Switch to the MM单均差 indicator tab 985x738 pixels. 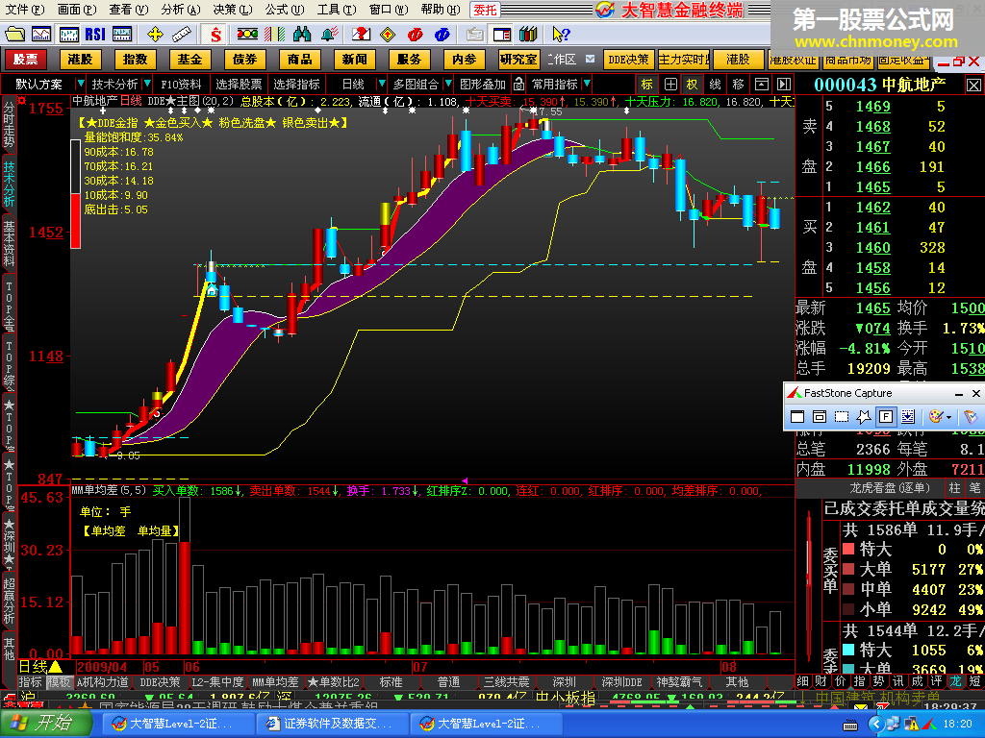click(275, 682)
